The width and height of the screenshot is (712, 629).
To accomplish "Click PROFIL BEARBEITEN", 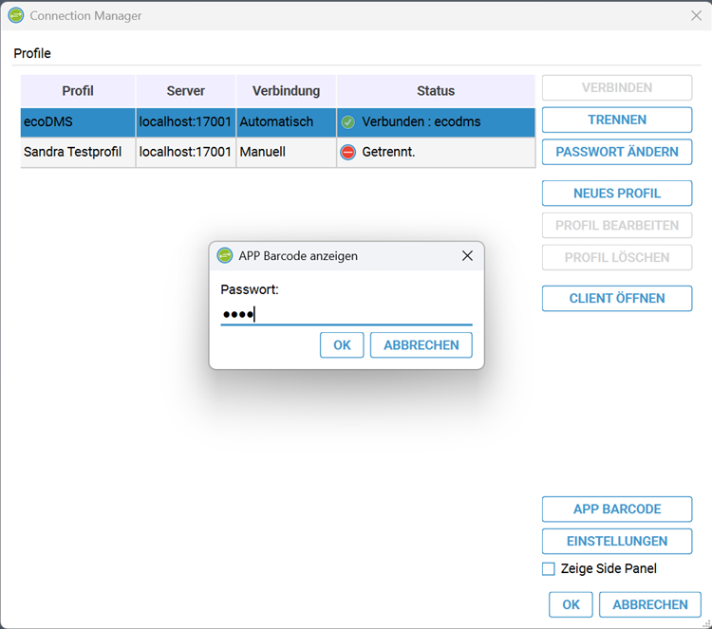I will point(617,226).
